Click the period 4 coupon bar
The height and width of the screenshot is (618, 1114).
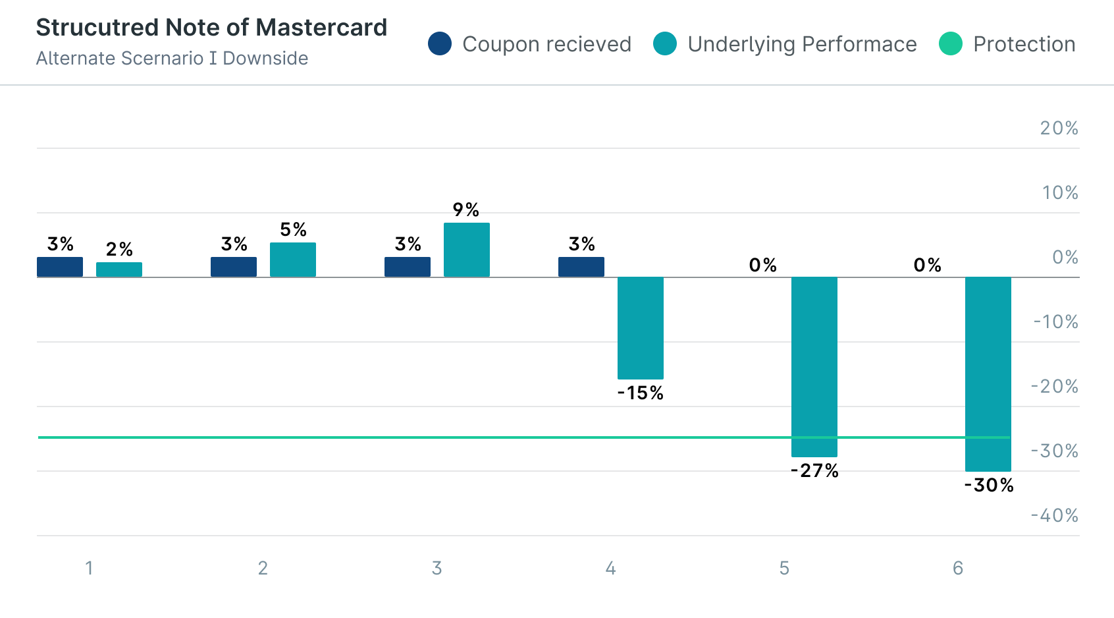[581, 267]
